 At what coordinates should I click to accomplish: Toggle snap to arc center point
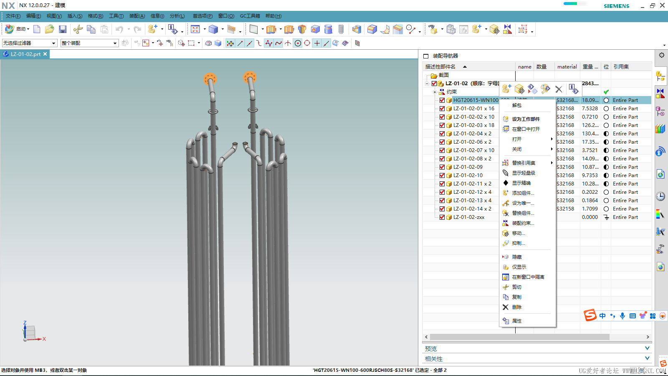(x=298, y=43)
